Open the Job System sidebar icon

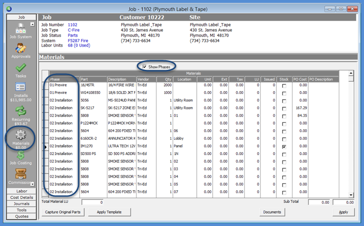21,29
